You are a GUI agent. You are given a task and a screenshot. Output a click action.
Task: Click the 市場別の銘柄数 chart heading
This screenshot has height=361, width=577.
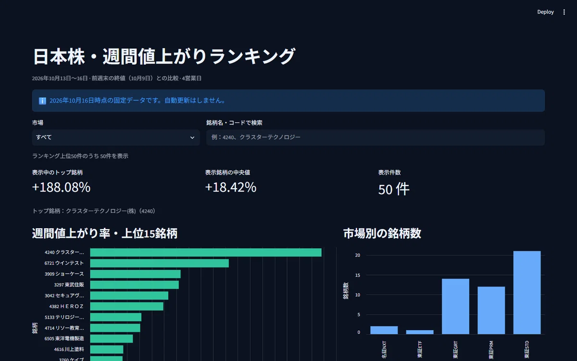382,233
